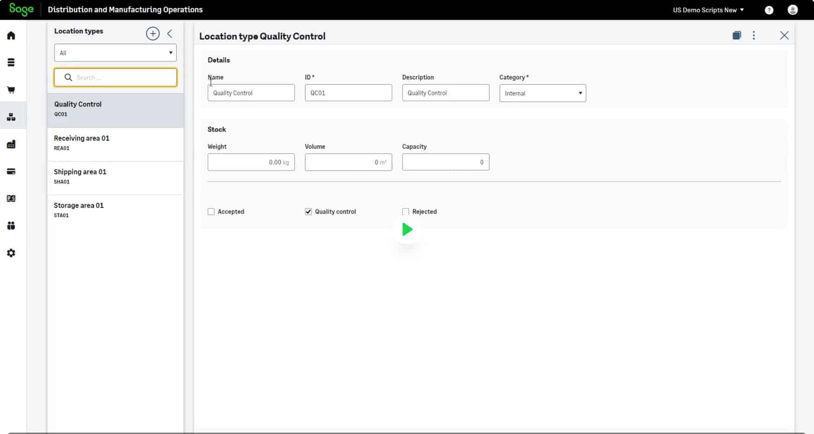Open the help question mark icon

tap(769, 10)
